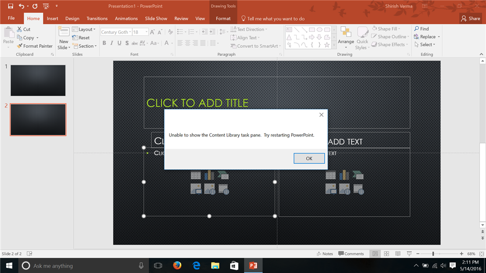Insert video in the right placeholder
This screenshot has width=486, height=273.
pos(358,189)
